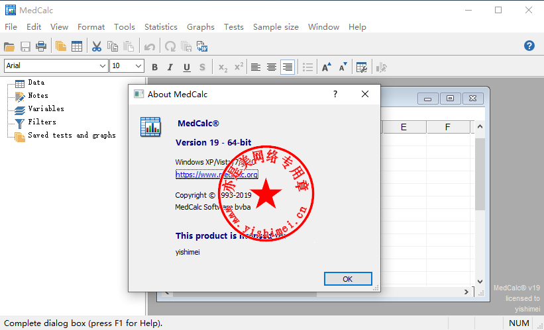Click column F header in spreadsheet
The image size is (544, 330).
447,127
